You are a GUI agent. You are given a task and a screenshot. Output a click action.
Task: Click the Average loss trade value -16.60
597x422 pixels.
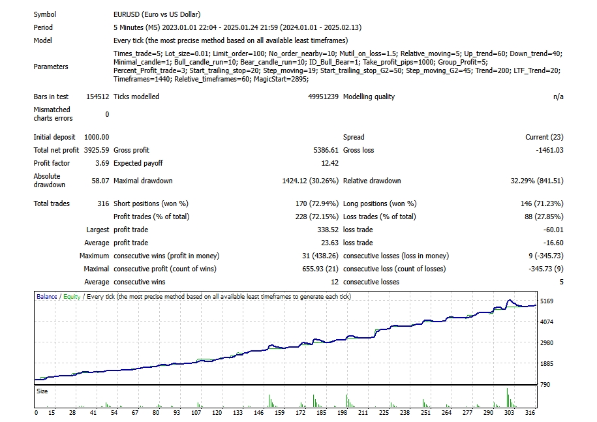coord(553,243)
